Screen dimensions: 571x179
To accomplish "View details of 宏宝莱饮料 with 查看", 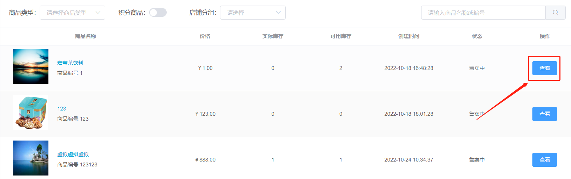I will pos(544,68).
